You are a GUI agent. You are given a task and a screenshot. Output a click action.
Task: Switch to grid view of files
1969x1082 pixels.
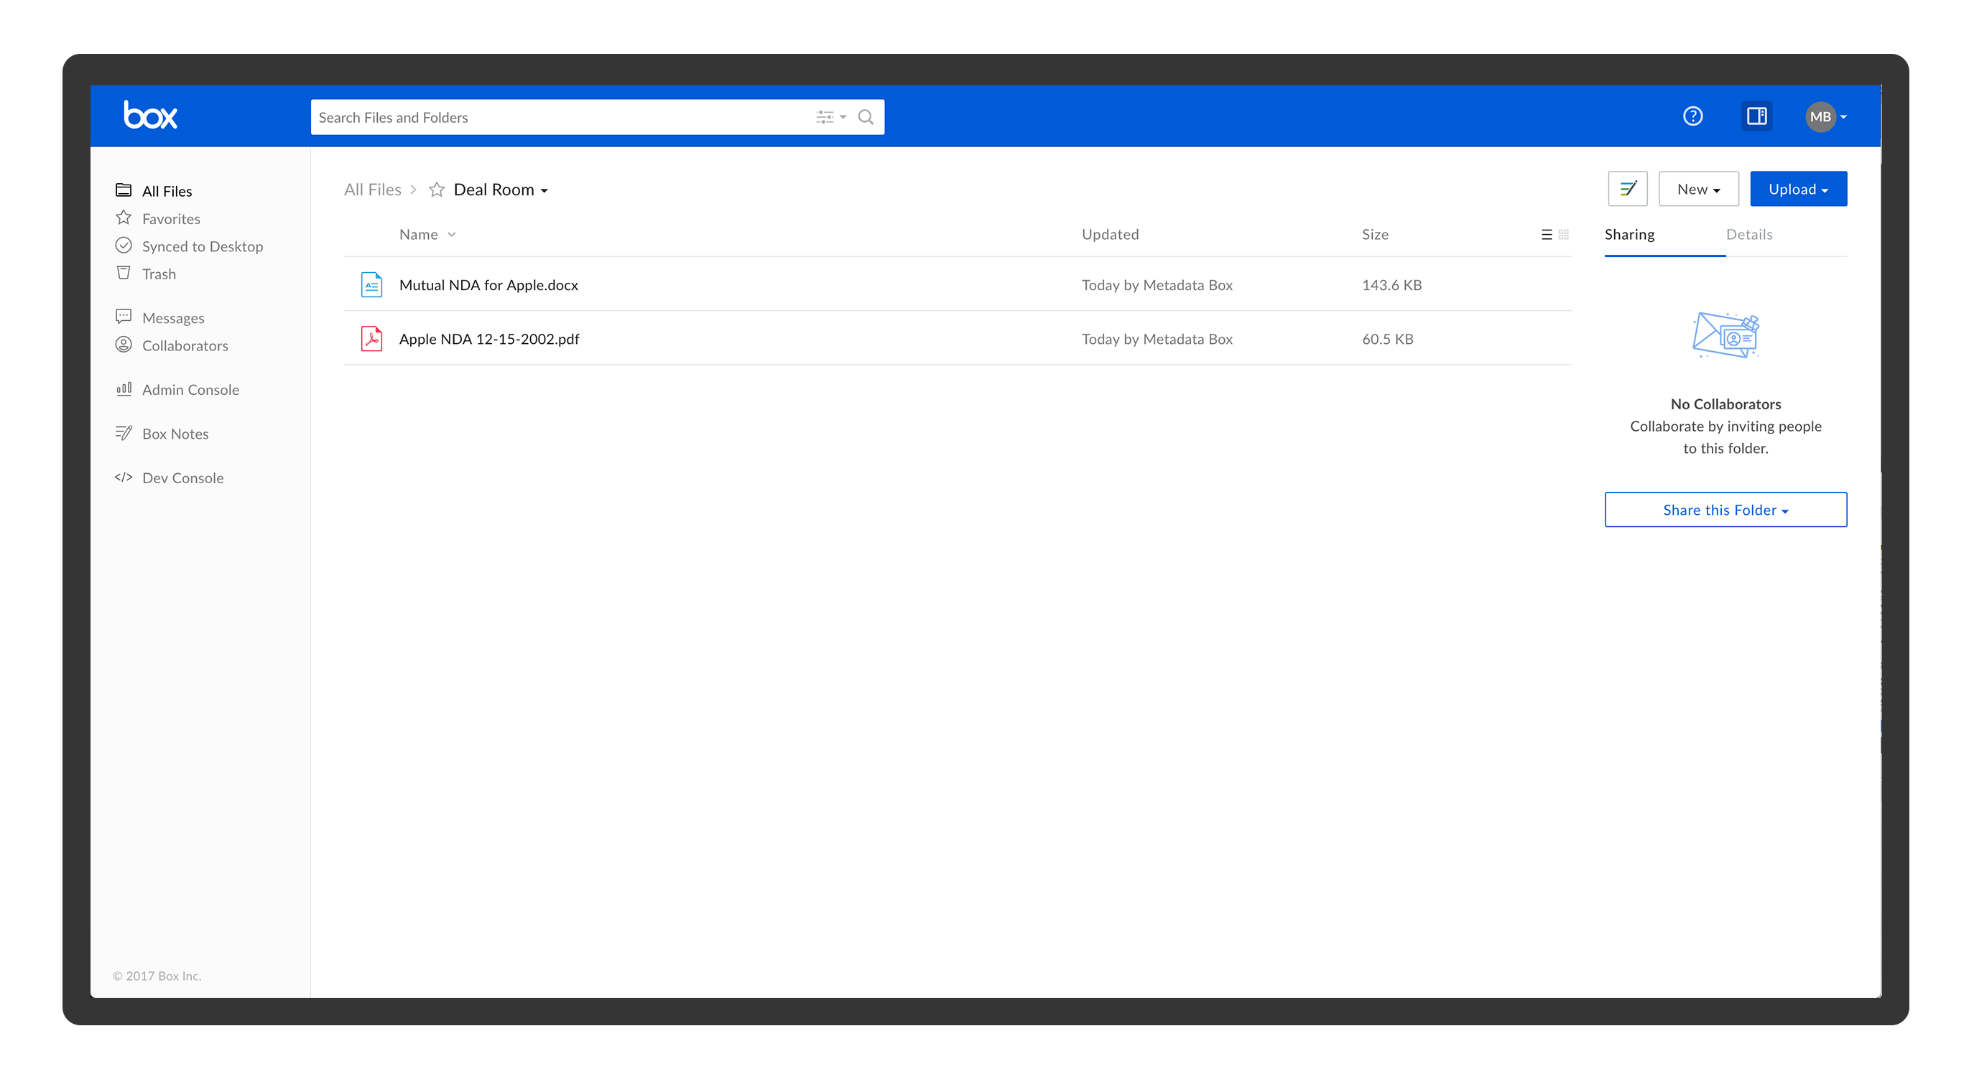click(x=1565, y=235)
